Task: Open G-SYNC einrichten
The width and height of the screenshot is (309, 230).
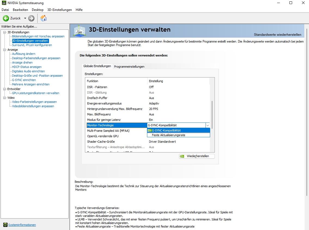Action: pos(24,80)
